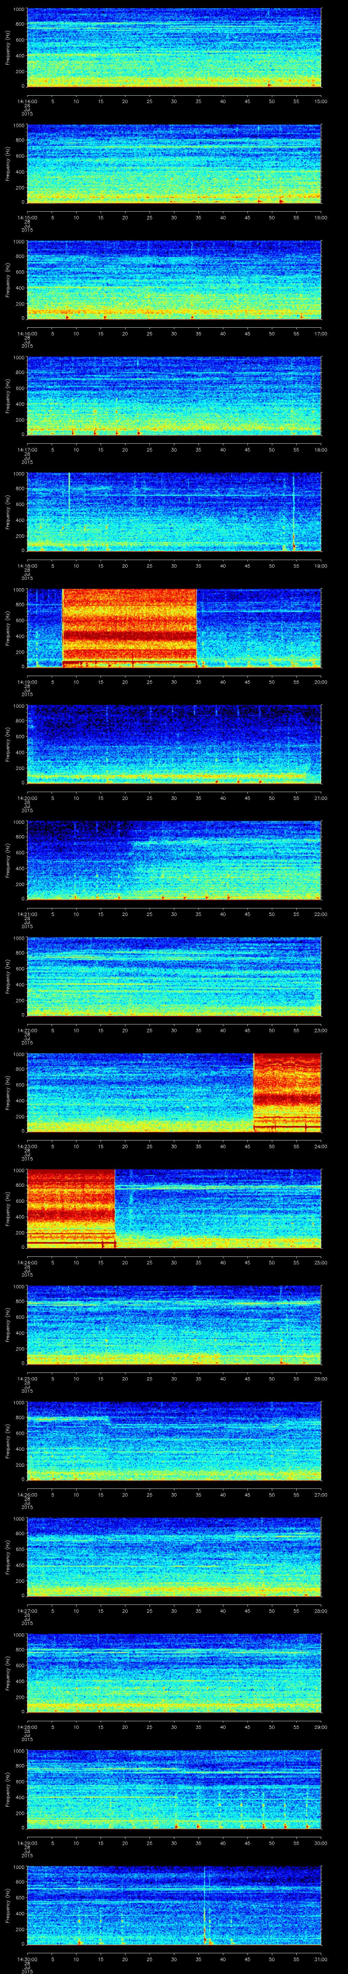This screenshot has width=348, height=1974.
Task: Click the 14:27:00 time label
Action: click(27, 1611)
